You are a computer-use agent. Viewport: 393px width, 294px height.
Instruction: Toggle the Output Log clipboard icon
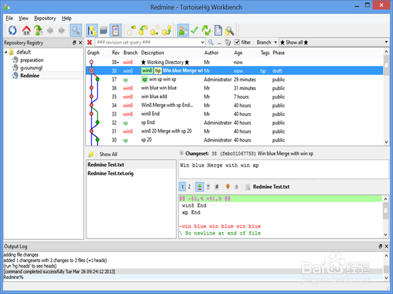pyautogui.click(x=115, y=31)
